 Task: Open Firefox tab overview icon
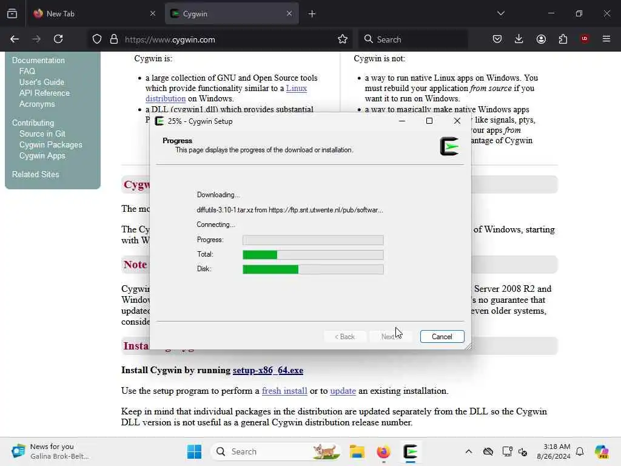12,13
